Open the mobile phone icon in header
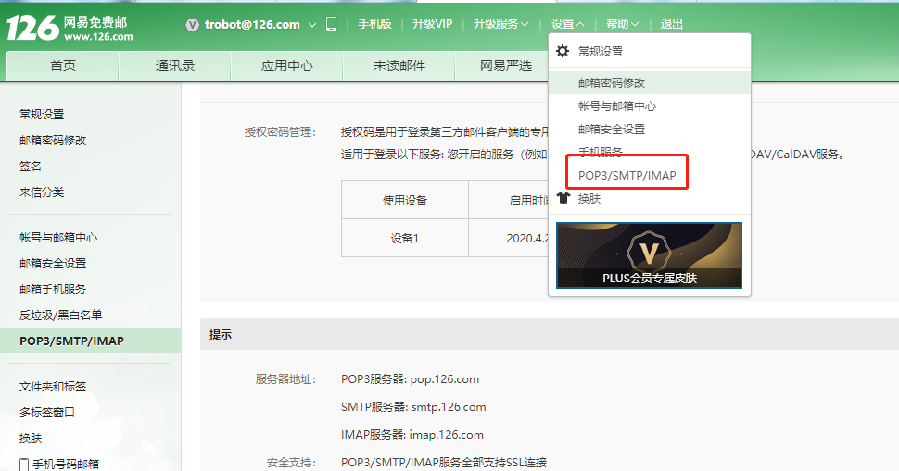The height and width of the screenshot is (471, 899). coord(331,23)
